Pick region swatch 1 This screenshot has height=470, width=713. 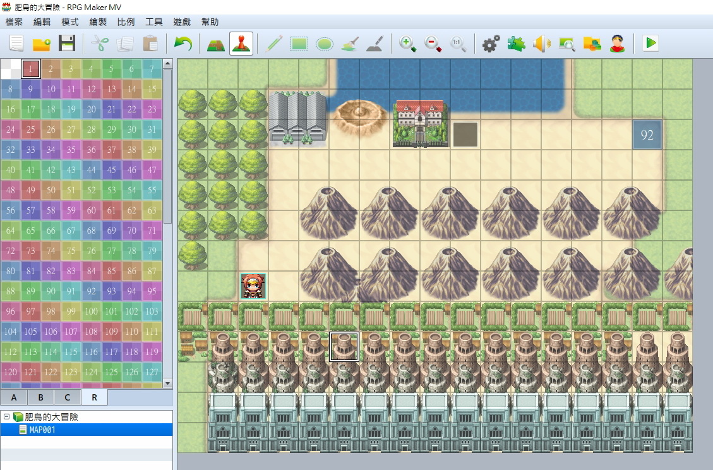pyautogui.click(x=30, y=69)
